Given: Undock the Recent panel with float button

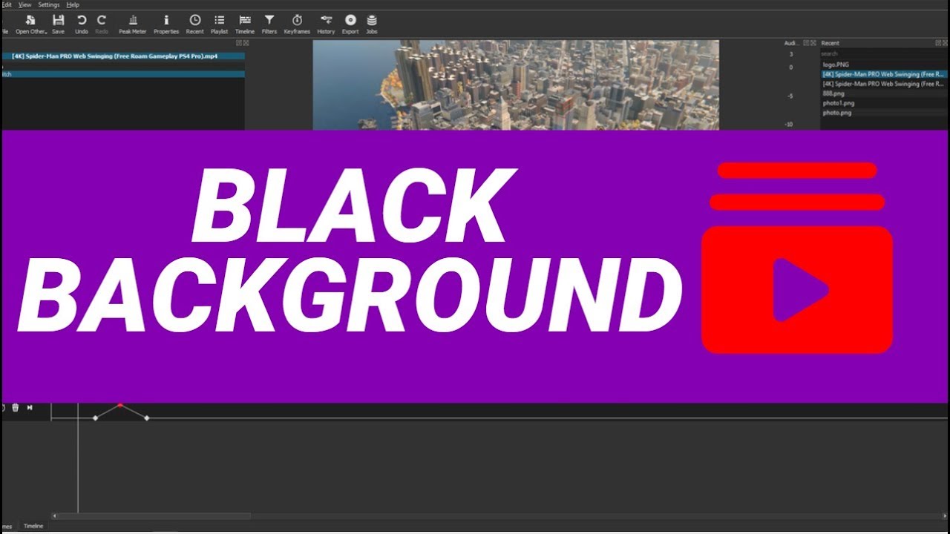Looking at the screenshot, I should click(938, 43).
